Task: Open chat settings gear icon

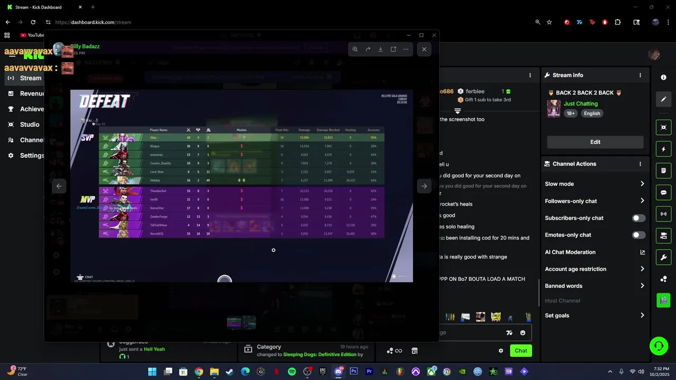Action: pos(501,350)
